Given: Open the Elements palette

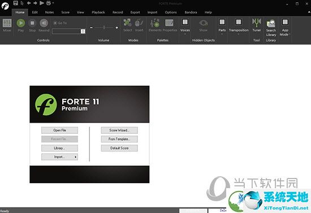Looking at the screenshot, I should point(155,25).
